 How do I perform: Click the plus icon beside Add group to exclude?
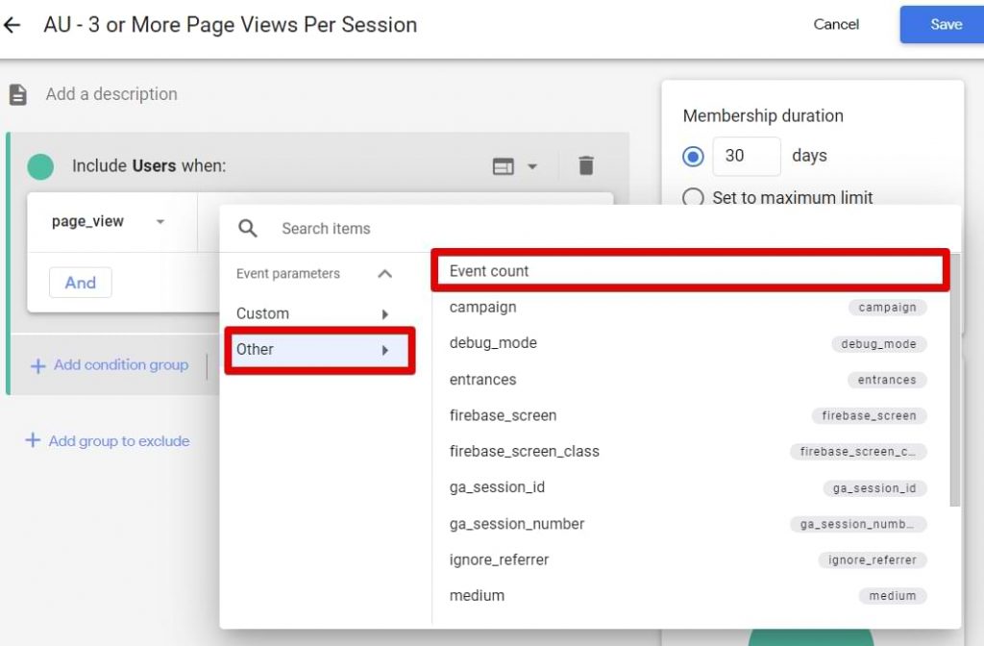pyautogui.click(x=34, y=440)
